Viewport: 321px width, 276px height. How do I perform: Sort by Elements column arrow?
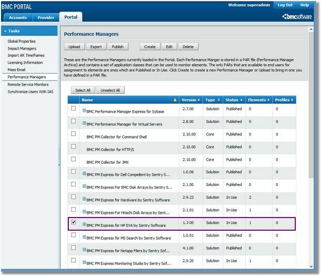click(268, 100)
